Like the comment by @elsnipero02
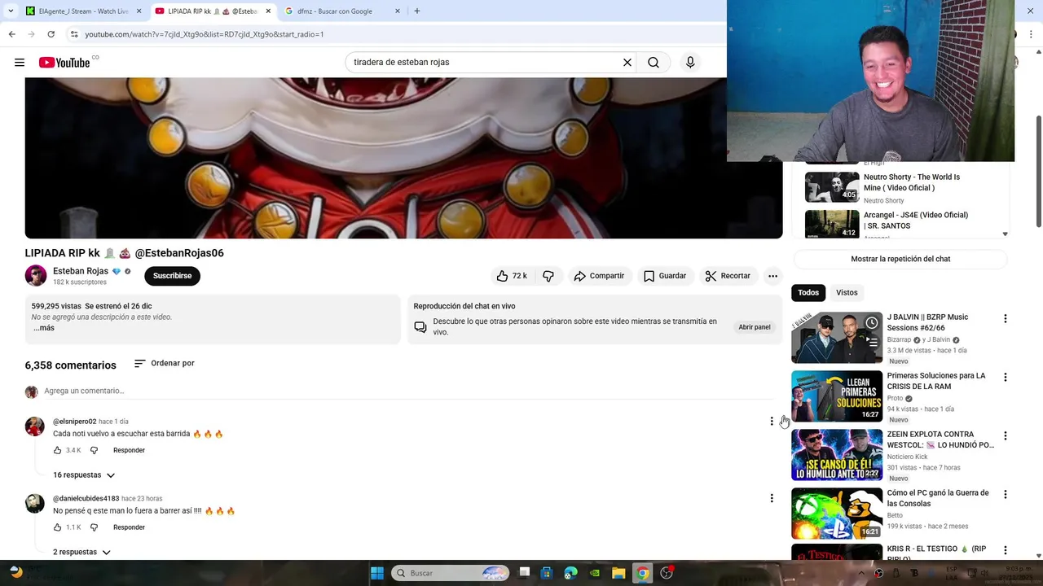 (x=58, y=450)
